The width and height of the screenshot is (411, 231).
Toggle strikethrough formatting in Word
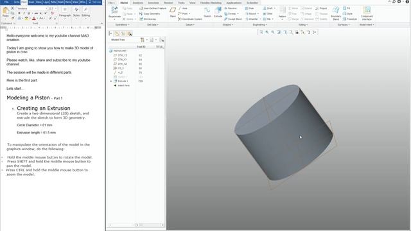point(36,13)
